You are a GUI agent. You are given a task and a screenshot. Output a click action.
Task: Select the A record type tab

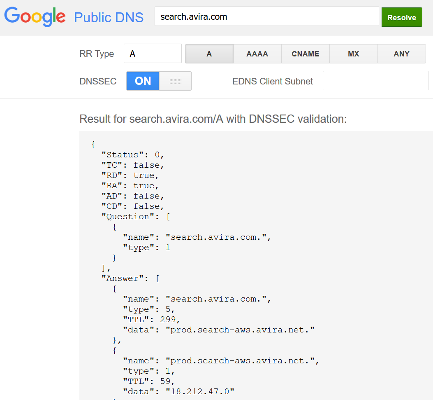click(209, 54)
